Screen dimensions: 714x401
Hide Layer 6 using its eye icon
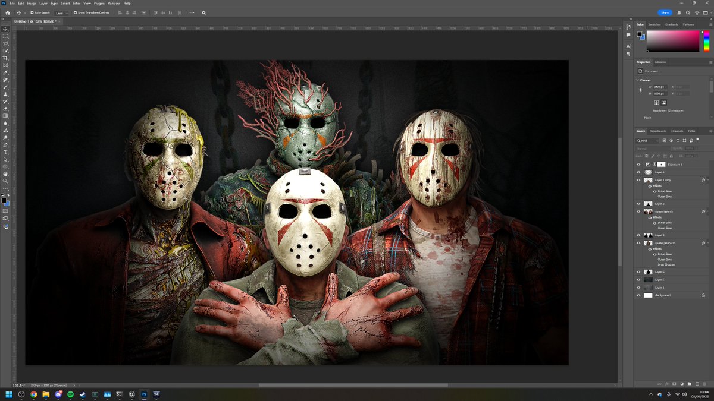[x=638, y=271]
